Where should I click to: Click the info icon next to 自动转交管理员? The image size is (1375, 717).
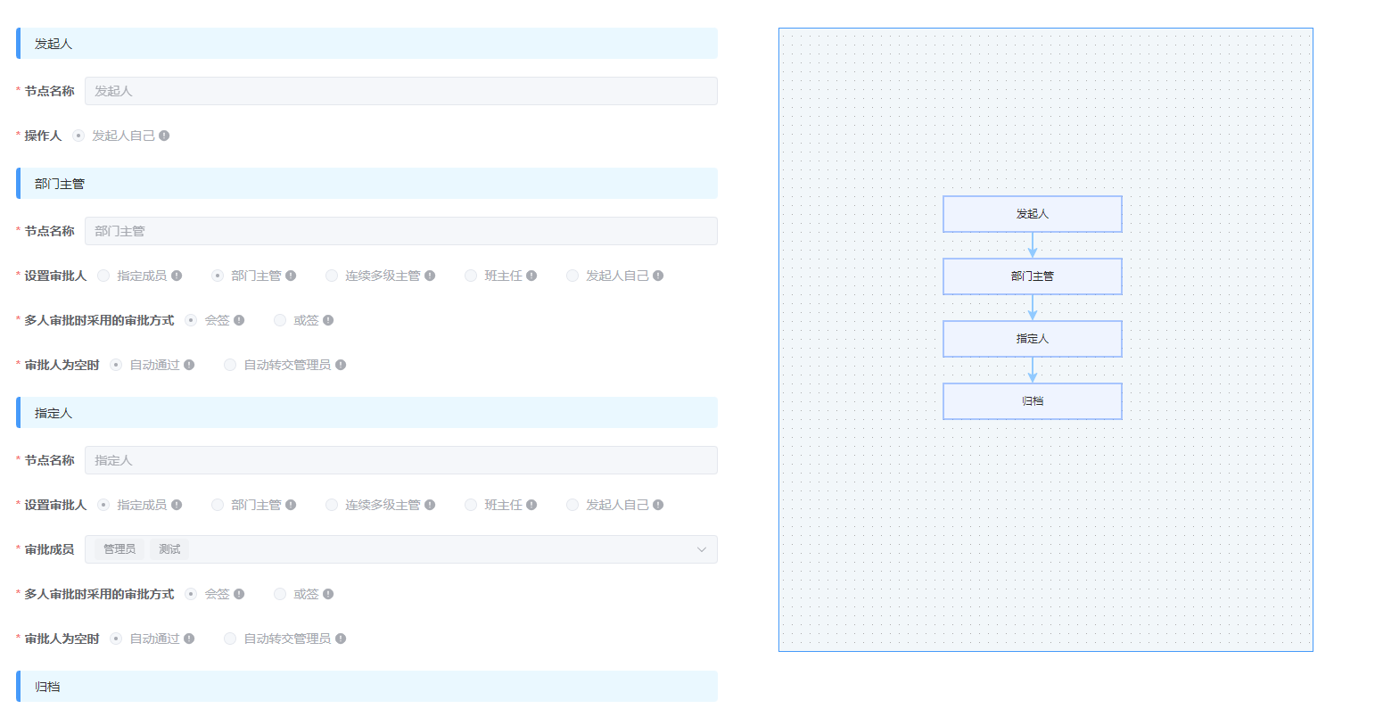(x=342, y=364)
